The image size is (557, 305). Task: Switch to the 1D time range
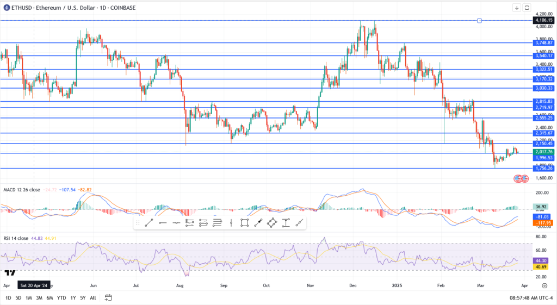(8, 297)
